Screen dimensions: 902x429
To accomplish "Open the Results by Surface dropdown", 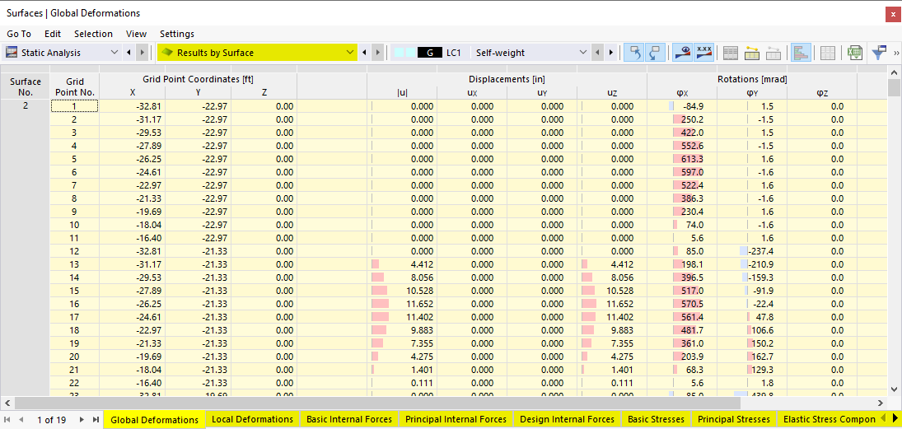I will [x=350, y=53].
